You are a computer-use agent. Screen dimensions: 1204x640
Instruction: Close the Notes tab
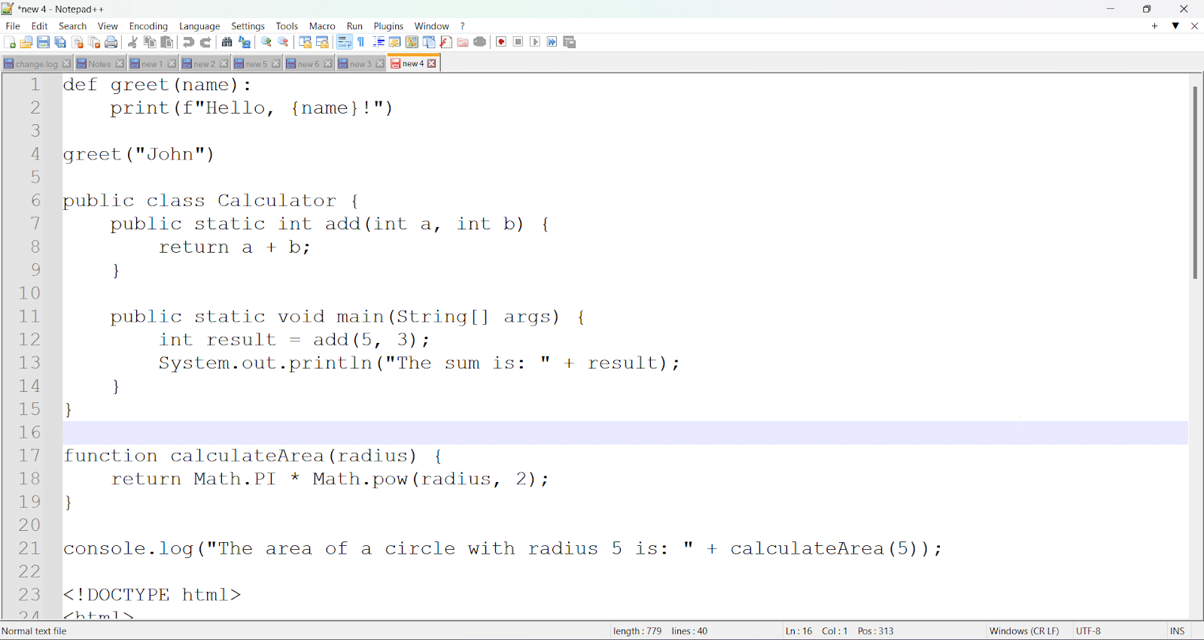coord(120,64)
